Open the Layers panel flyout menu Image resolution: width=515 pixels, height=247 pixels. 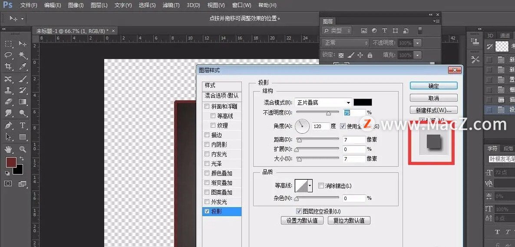436,21
